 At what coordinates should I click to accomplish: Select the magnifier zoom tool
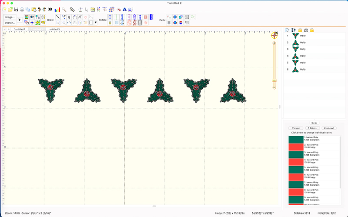64,9
